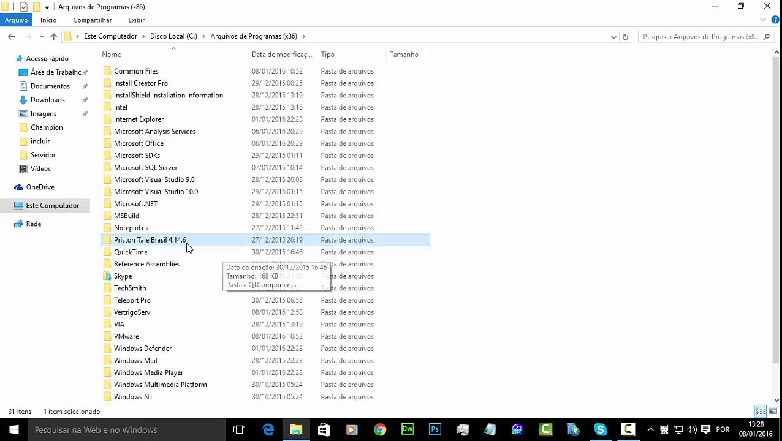Screen dimensions: 782x441
Task: Select the Notepad++ folder
Action: click(131, 228)
